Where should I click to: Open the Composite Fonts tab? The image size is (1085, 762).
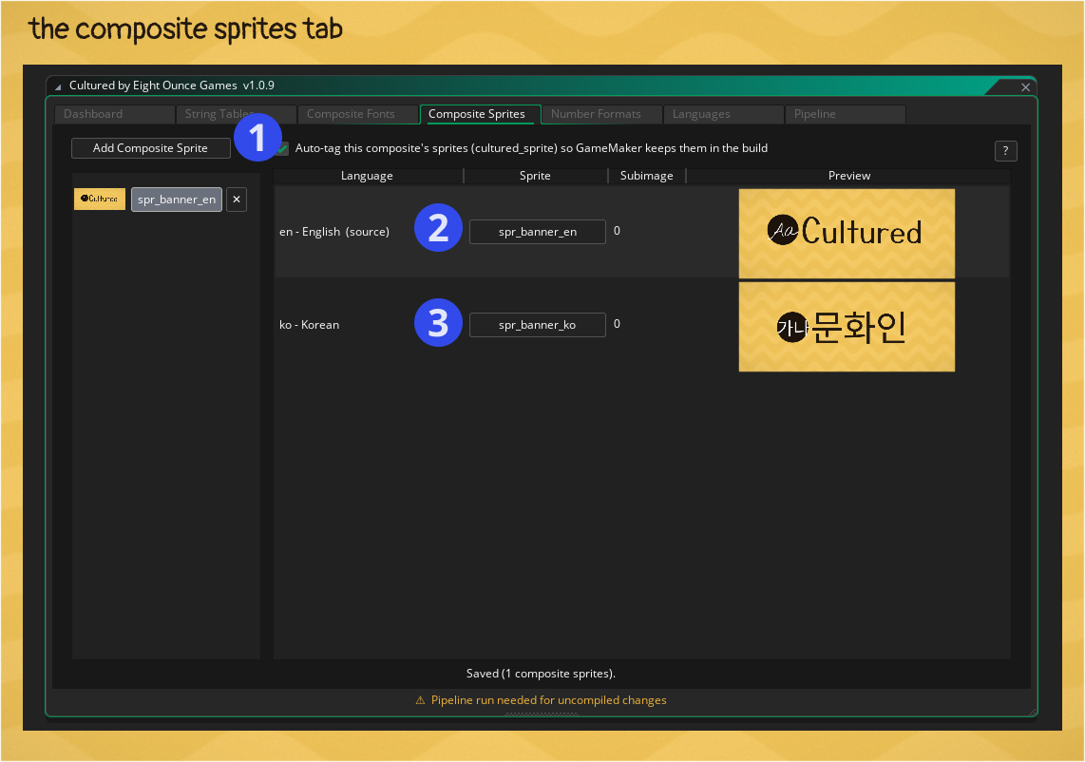coord(358,114)
